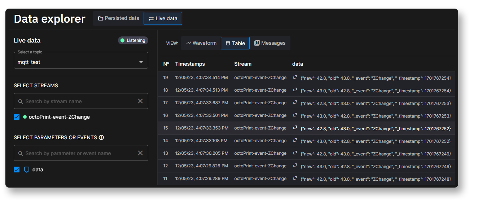Switch to the Persisted data tab
The width and height of the screenshot is (482, 211).
click(118, 18)
